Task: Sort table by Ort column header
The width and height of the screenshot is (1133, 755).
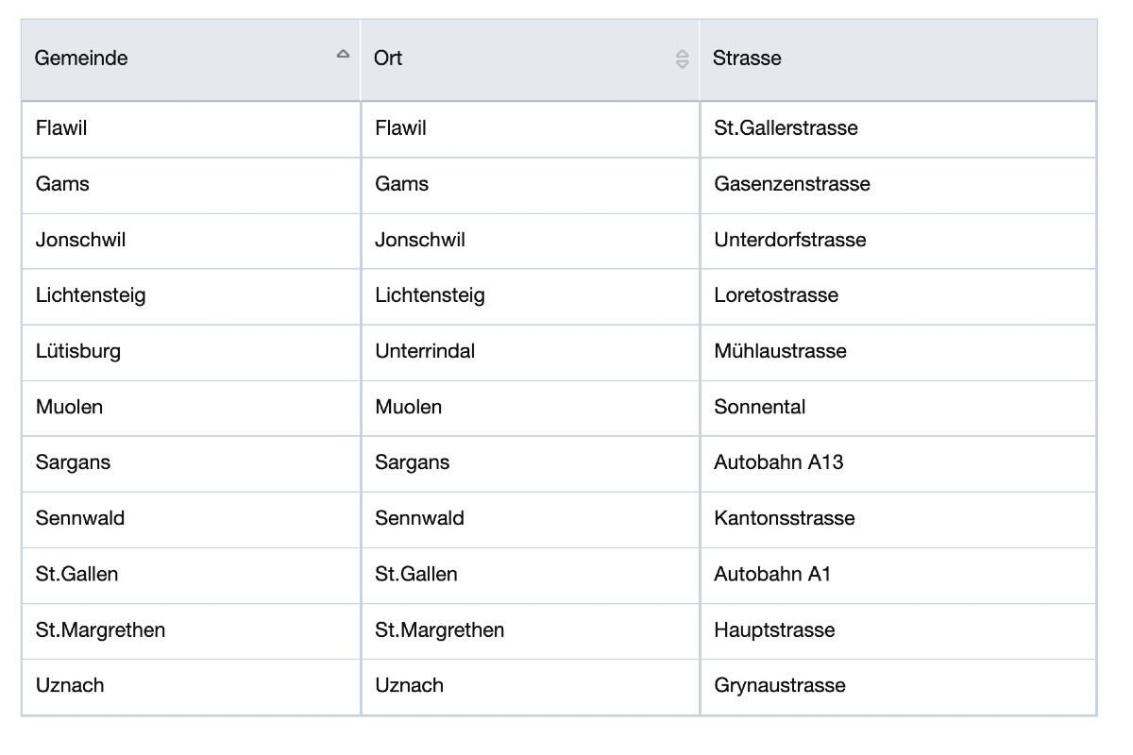Action: coord(388,59)
